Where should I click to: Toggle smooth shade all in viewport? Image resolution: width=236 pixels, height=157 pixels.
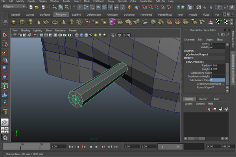tap(81, 35)
